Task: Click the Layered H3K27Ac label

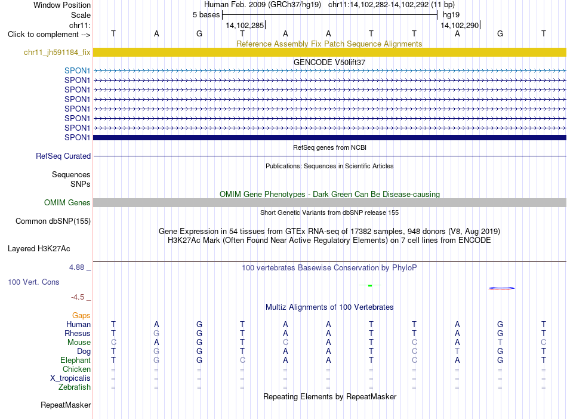Action: click(x=39, y=249)
